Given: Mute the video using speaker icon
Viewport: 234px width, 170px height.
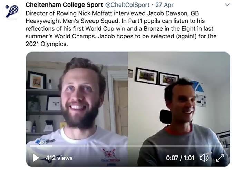Looking at the screenshot, I should point(204,158).
